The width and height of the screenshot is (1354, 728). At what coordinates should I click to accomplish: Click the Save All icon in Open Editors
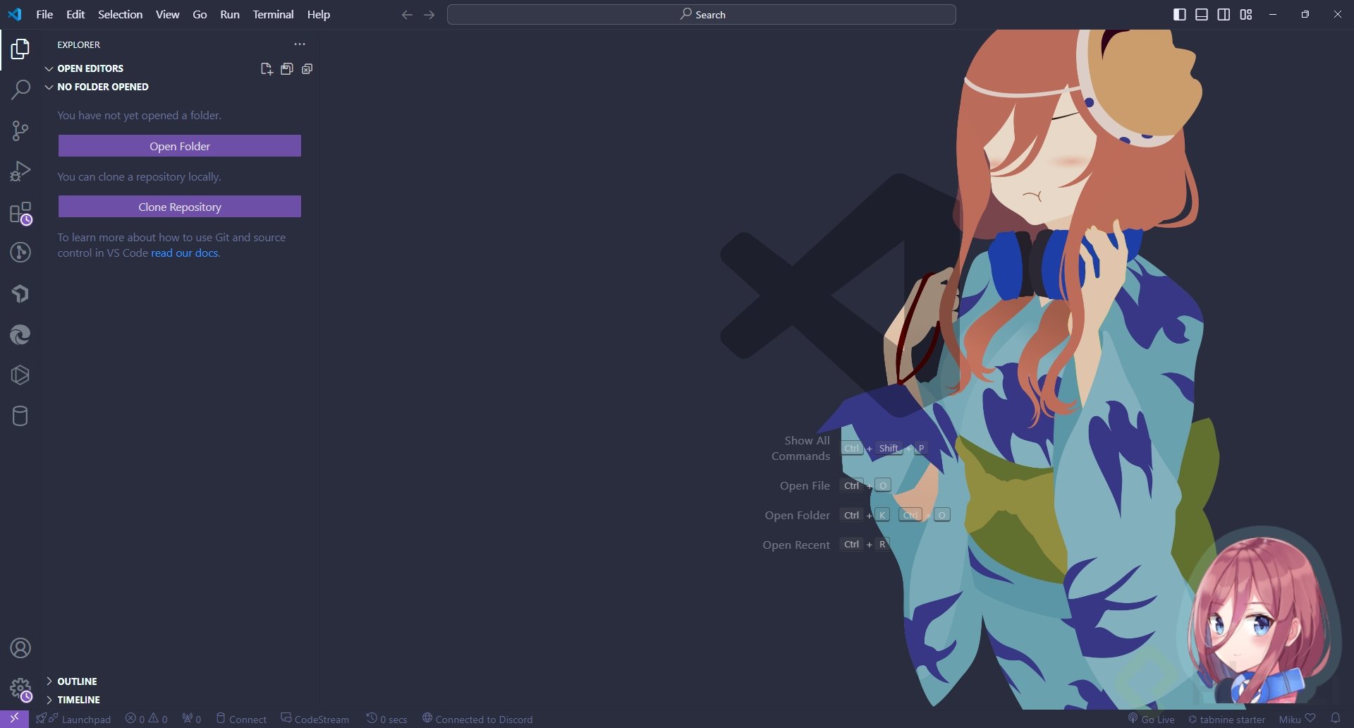(x=287, y=68)
